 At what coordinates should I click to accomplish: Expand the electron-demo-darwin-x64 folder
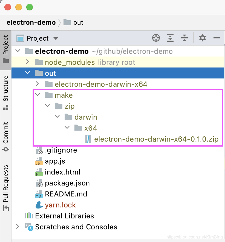click(37, 84)
